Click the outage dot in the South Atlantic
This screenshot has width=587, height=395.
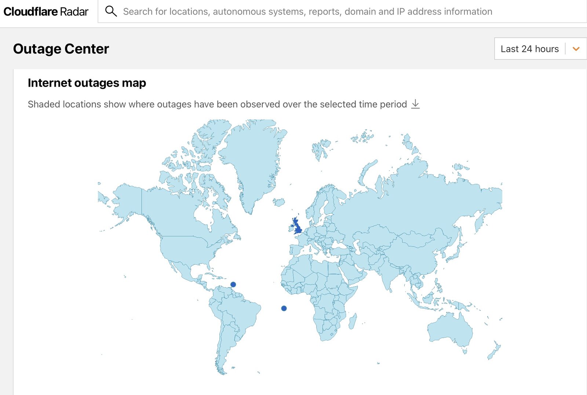pos(284,308)
